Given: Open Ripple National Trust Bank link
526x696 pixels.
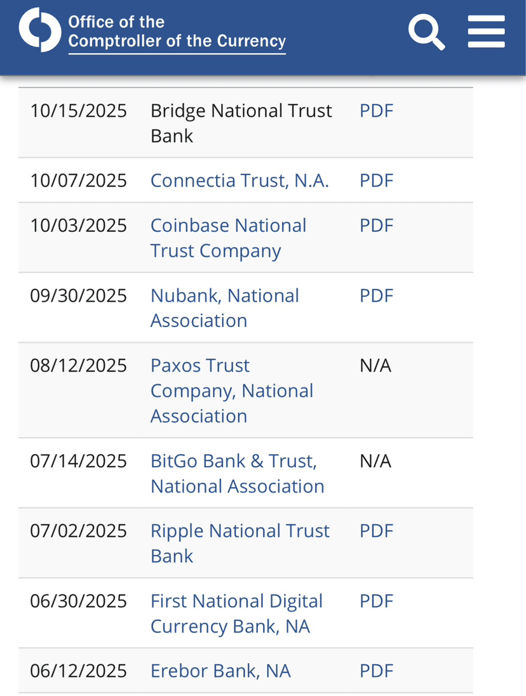Looking at the screenshot, I should coord(240,544).
